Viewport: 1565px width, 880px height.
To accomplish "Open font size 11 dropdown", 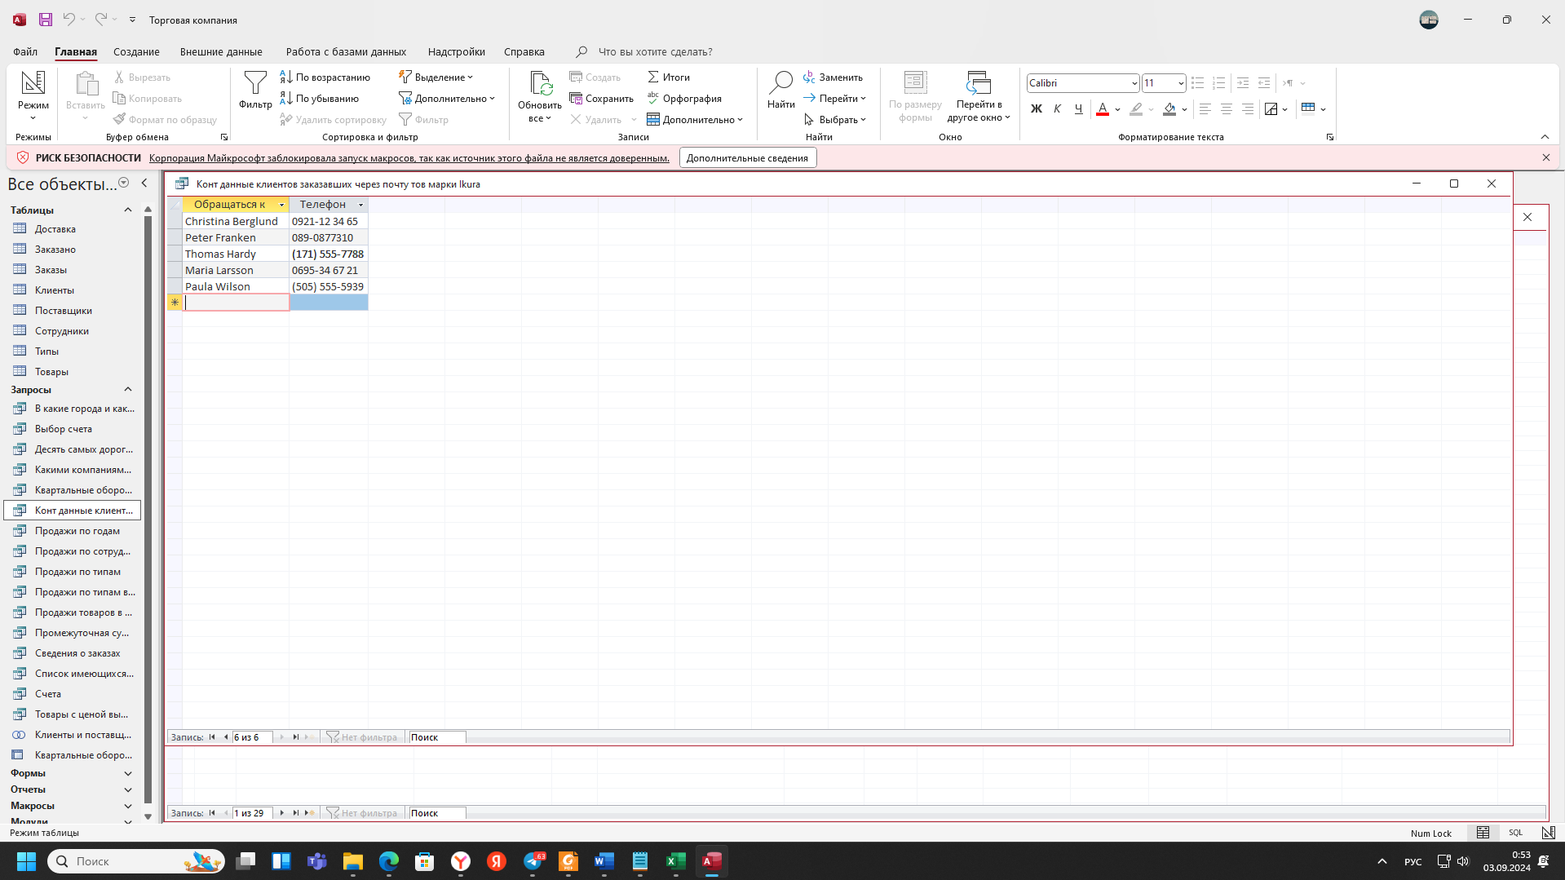I will [1180, 83].
